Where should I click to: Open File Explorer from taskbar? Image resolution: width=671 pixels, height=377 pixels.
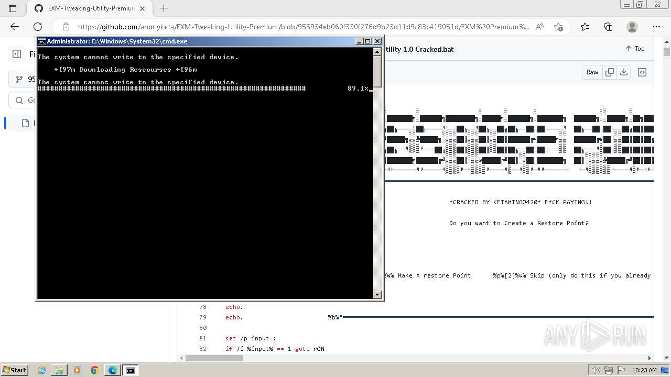coord(59,370)
